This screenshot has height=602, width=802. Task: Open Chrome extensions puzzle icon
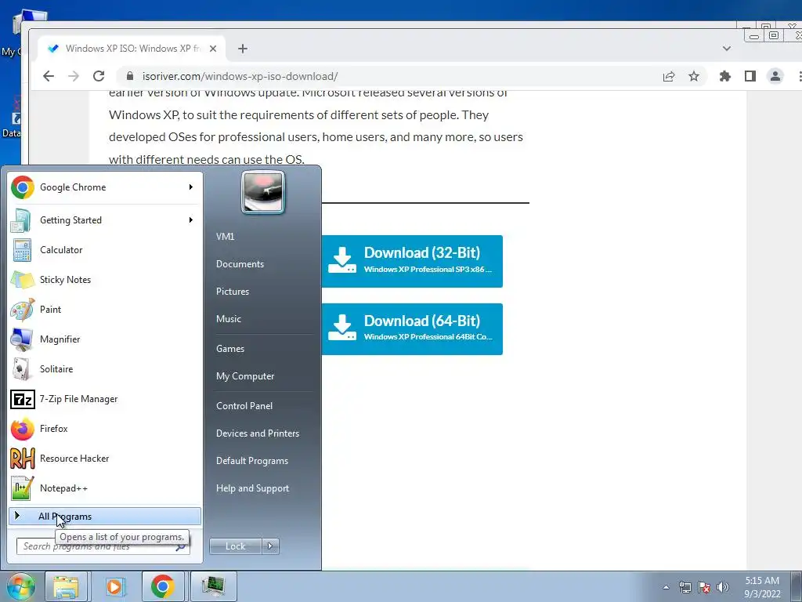(x=724, y=76)
